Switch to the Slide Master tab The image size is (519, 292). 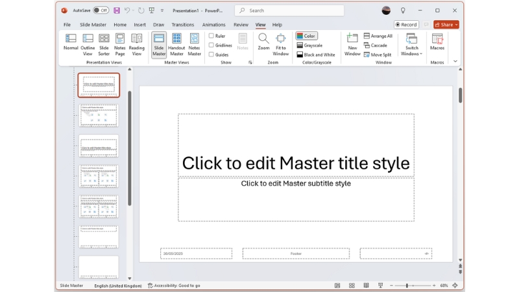93,25
